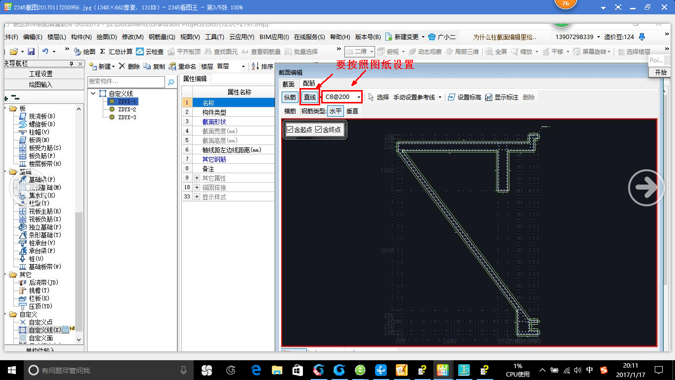This screenshot has width=675, height=380.
Task: Switch to 截面 tab
Action: tap(288, 84)
